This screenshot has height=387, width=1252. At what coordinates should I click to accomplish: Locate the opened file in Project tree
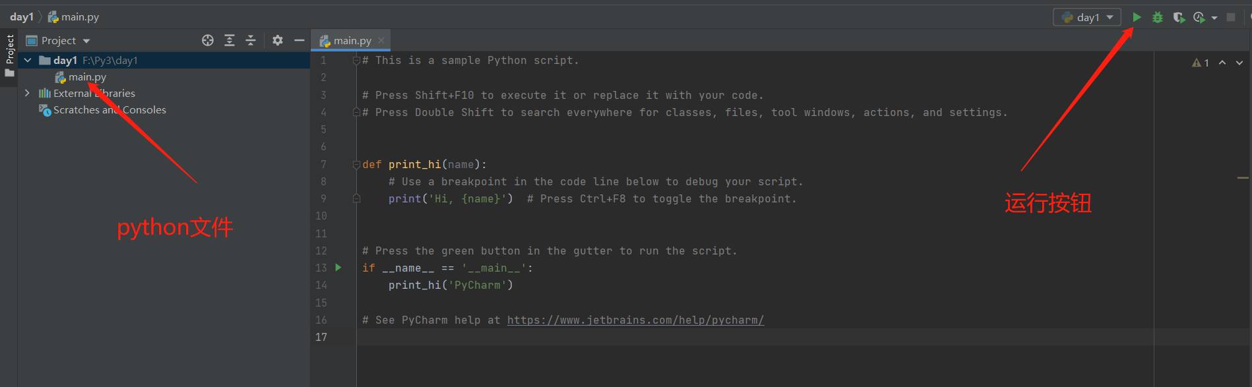208,40
